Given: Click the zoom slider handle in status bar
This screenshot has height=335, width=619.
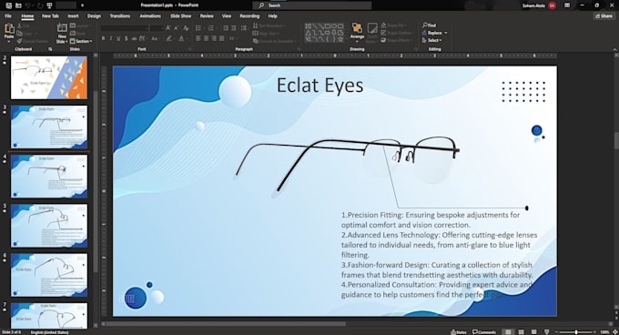Looking at the screenshot, I should tap(576, 332).
